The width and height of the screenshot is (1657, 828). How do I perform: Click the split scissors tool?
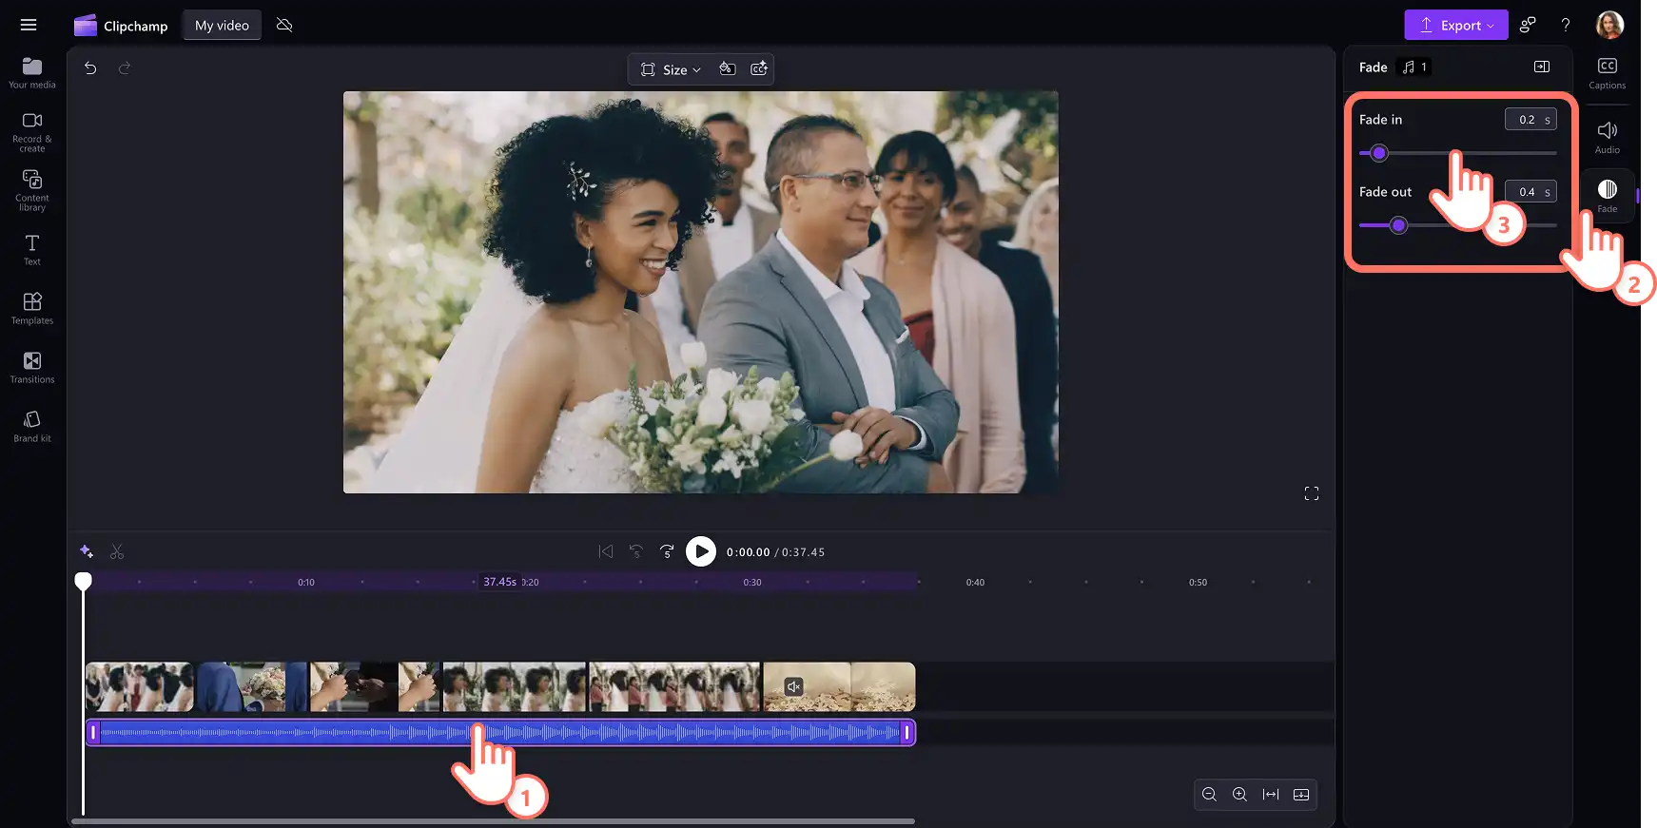tap(117, 551)
